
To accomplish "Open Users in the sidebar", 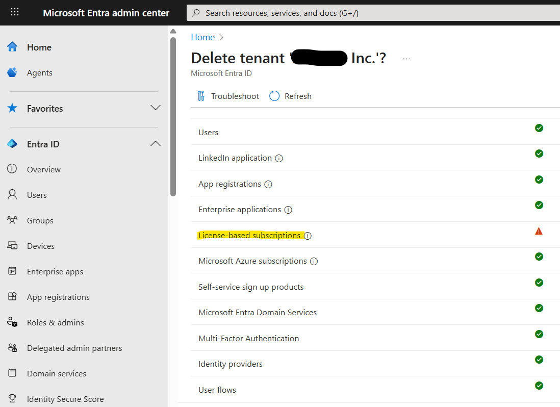I will point(37,195).
